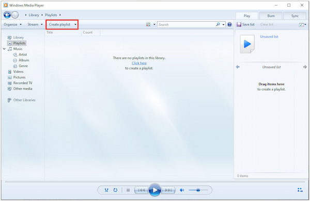Expand the List options dropdown arrow

305,24
